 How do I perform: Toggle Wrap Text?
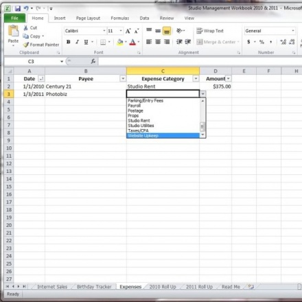tap(210, 31)
